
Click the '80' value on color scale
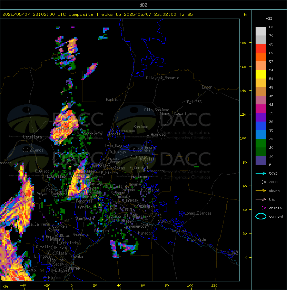tap(271, 27)
